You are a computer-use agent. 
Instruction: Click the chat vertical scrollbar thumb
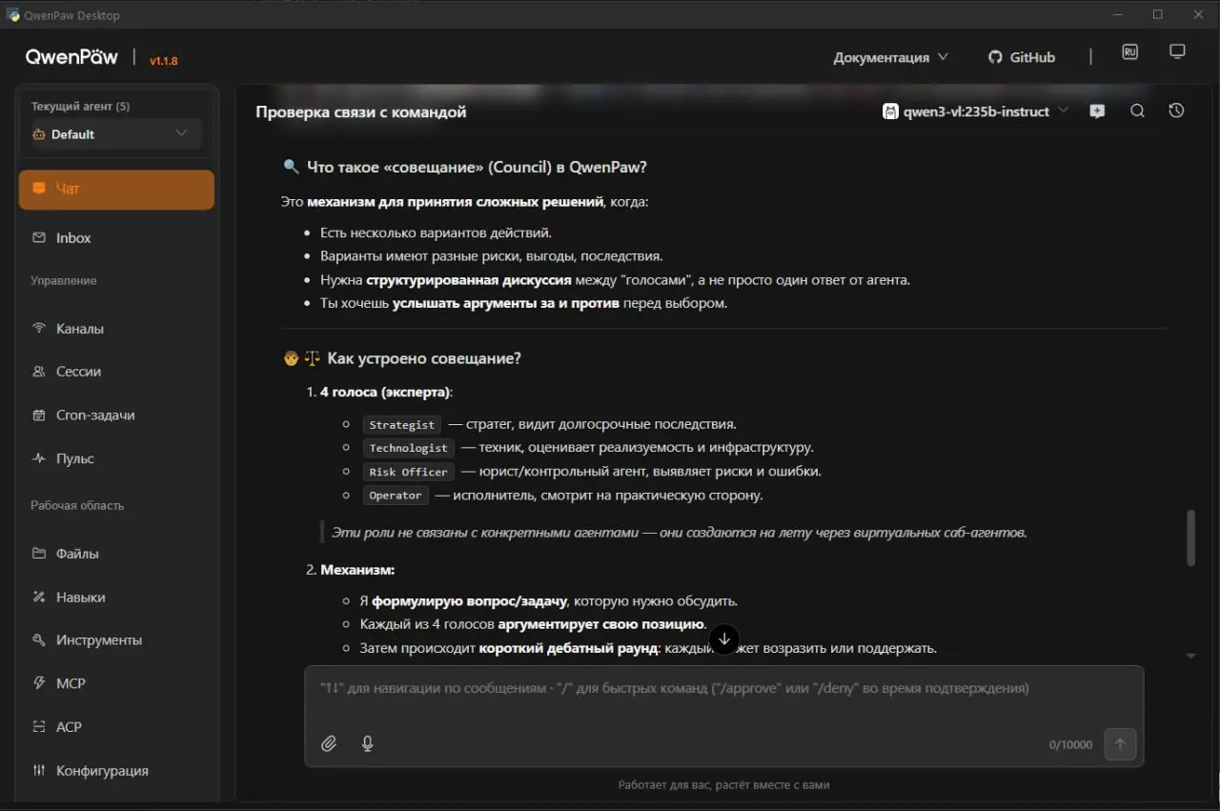[x=1190, y=538]
